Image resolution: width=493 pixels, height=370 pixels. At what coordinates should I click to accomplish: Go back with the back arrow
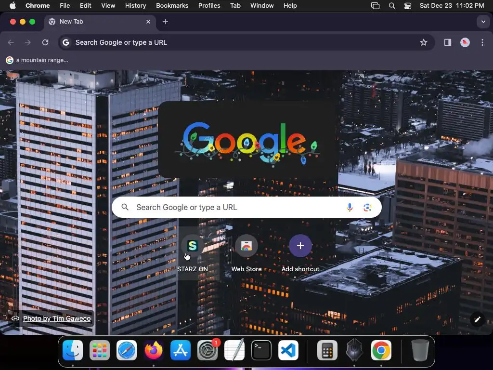tap(11, 42)
